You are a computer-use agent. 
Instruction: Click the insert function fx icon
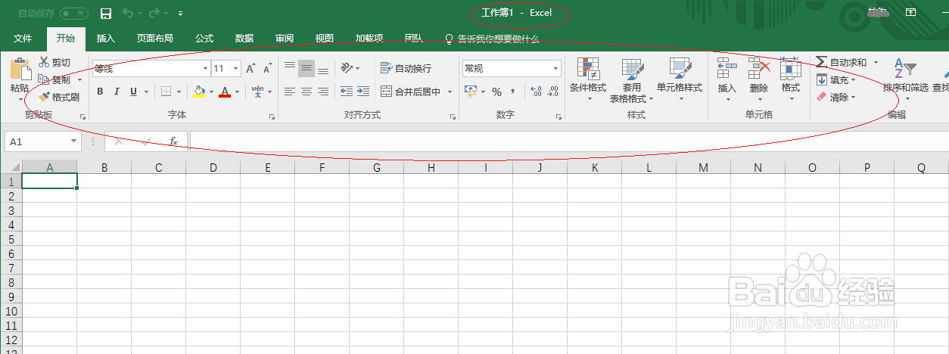[x=173, y=141]
